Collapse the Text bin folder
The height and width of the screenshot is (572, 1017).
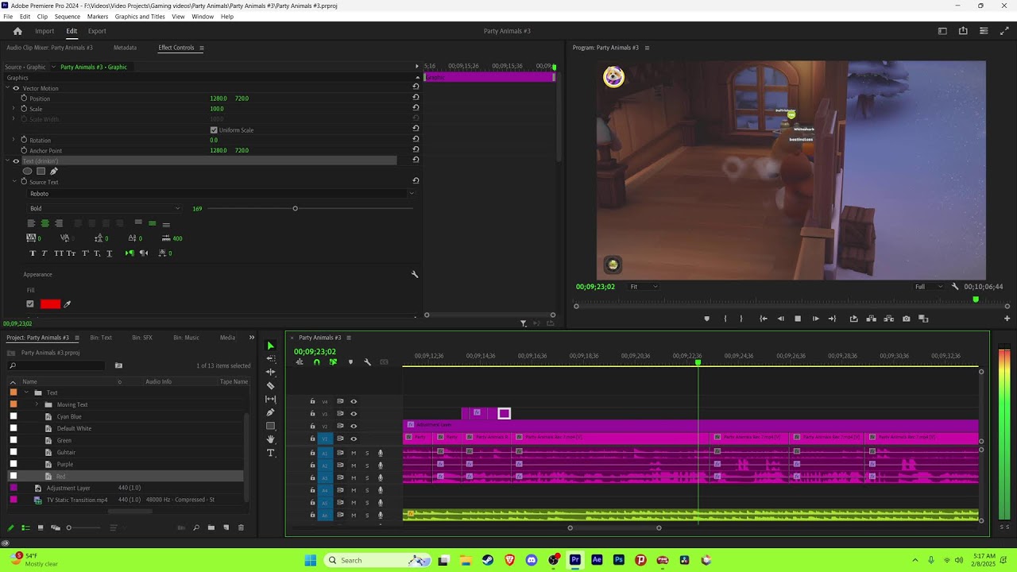[x=26, y=392]
